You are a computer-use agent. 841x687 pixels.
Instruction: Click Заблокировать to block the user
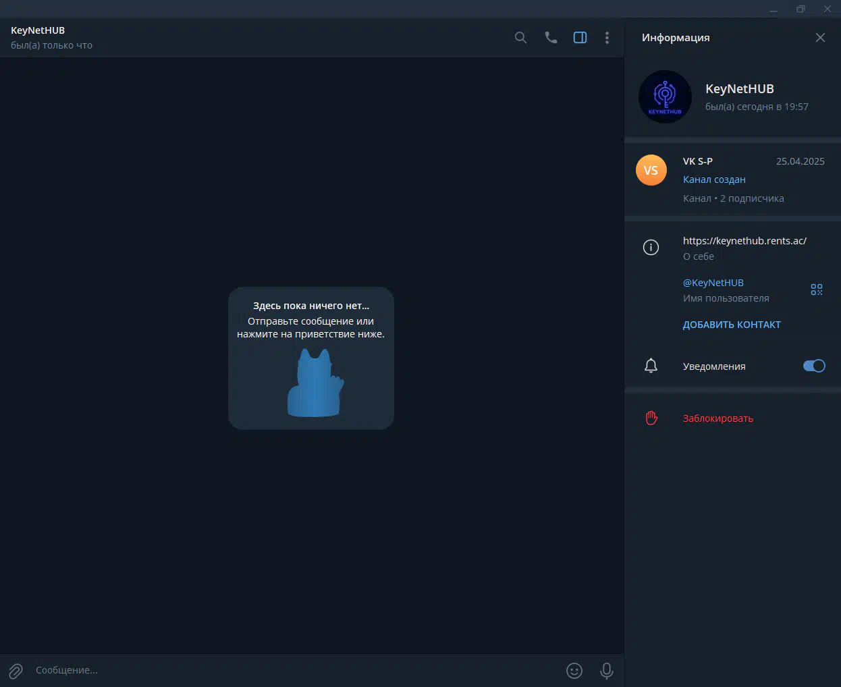pos(718,418)
